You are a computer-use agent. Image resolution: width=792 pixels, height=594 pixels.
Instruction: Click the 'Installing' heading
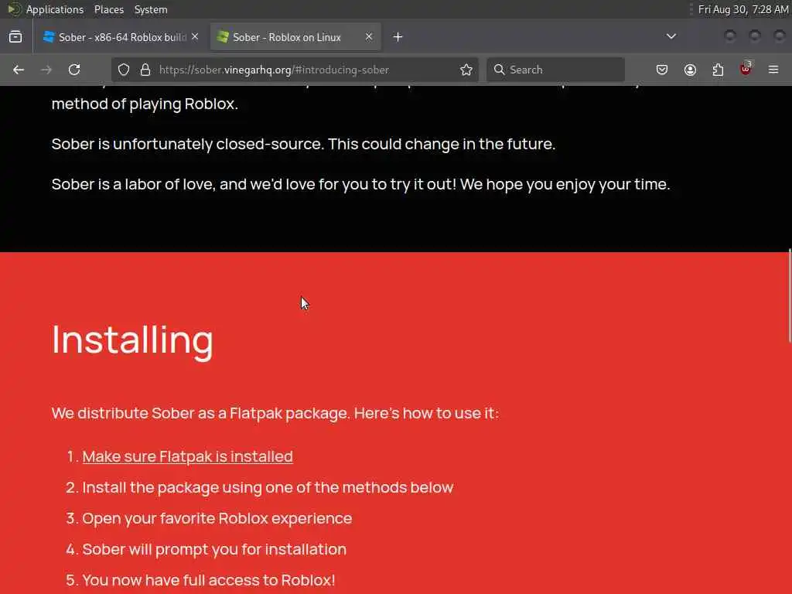coord(132,340)
